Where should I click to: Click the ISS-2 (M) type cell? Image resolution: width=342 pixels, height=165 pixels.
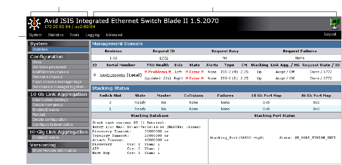tap(229, 72)
